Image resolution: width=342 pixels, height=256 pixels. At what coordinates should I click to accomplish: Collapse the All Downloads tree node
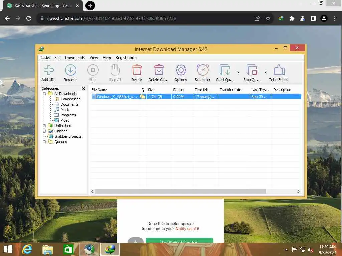pos(44,94)
